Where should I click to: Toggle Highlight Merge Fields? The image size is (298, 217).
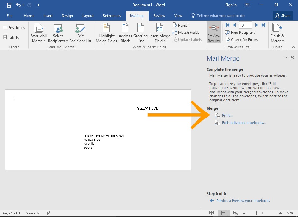tap(106, 33)
